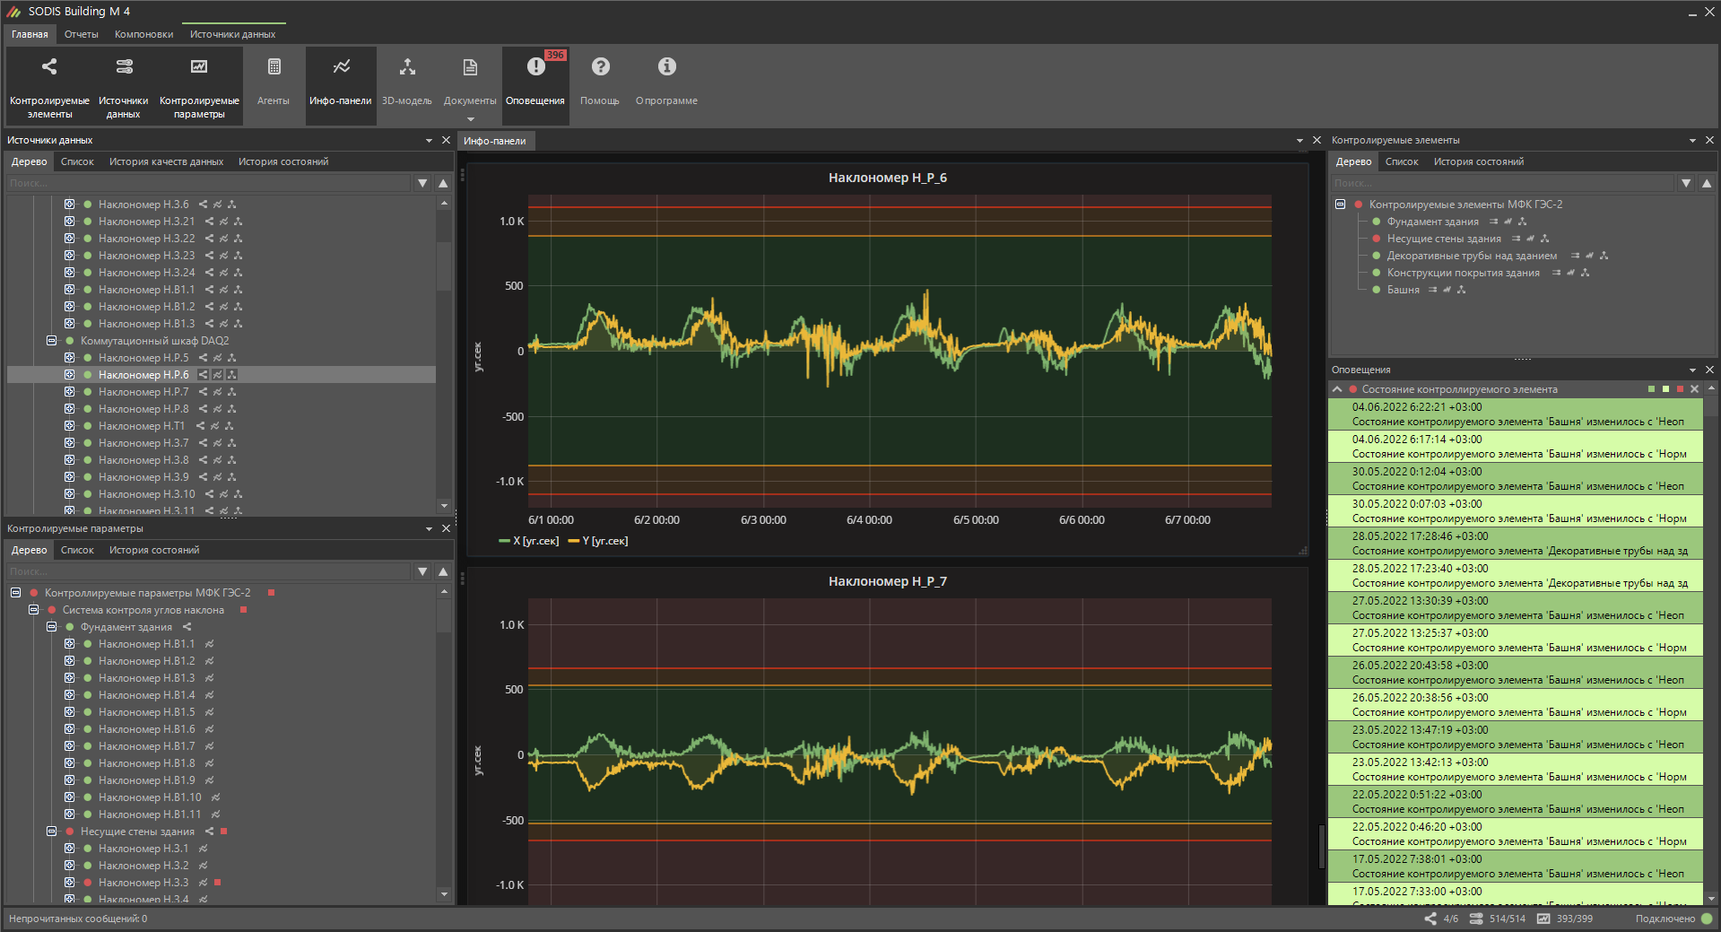Open Инфо-панели panel options dropdown arrow
Screen dimensions: 1721x932
[1299, 141]
